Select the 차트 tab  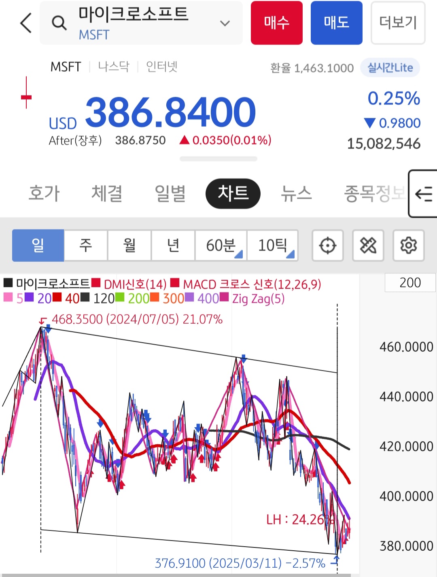point(233,193)
